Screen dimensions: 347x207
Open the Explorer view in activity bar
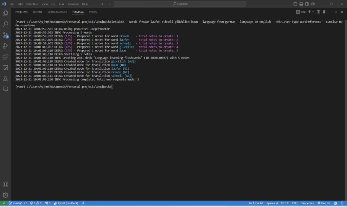click(x=5, y=14)
